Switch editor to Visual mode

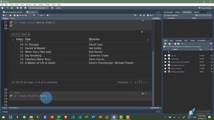click(12, 18)
